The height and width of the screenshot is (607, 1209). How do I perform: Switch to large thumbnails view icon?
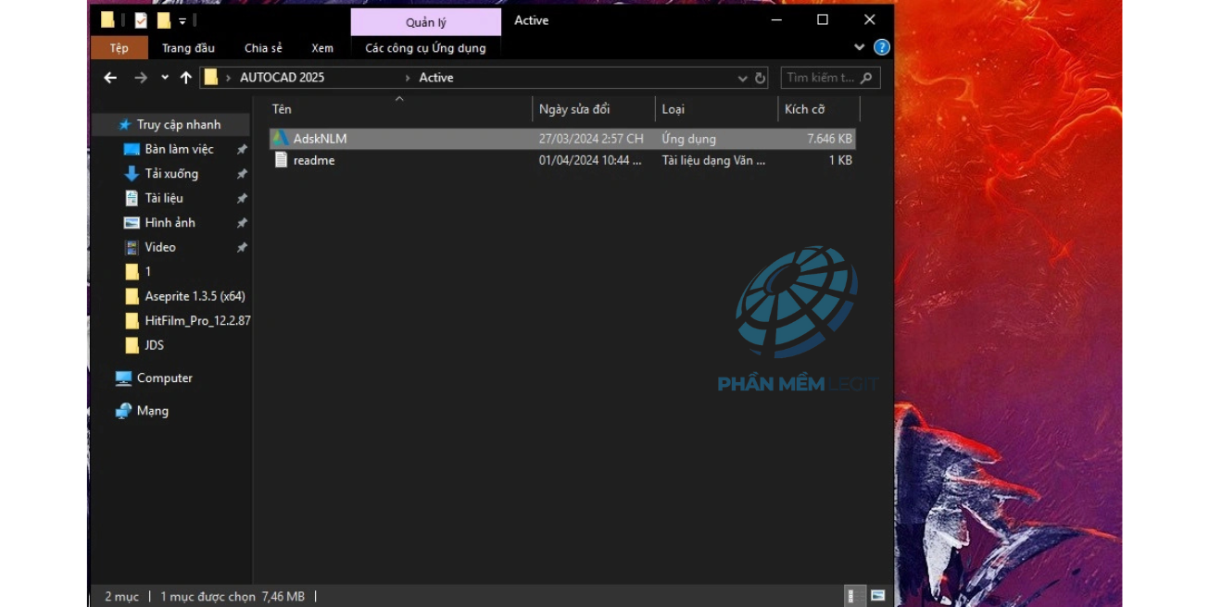[877, 596]
